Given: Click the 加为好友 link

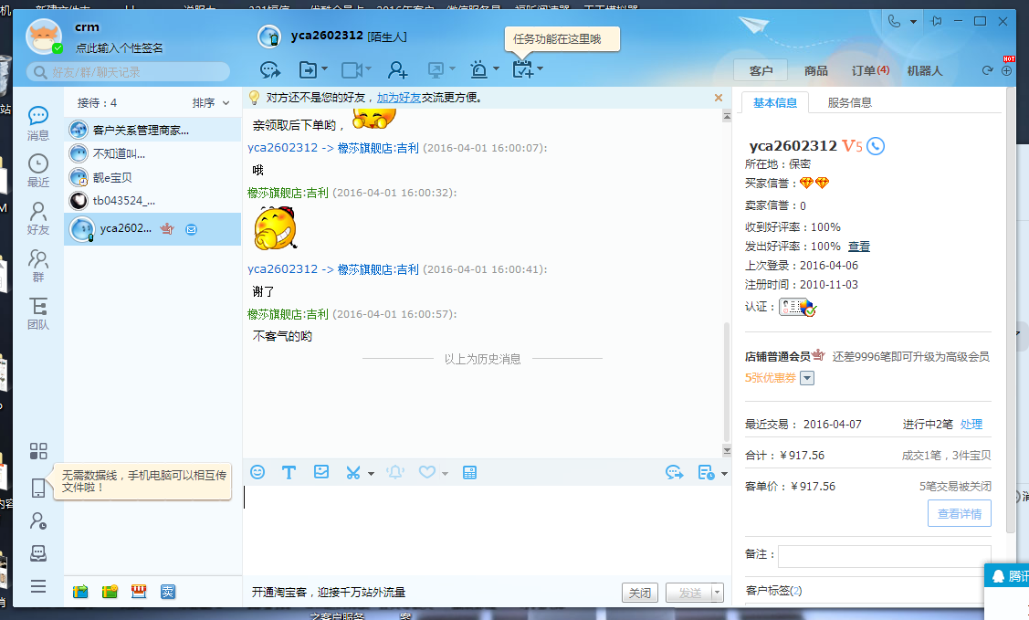Looking at the screenshot, I should tap(398, 98).
